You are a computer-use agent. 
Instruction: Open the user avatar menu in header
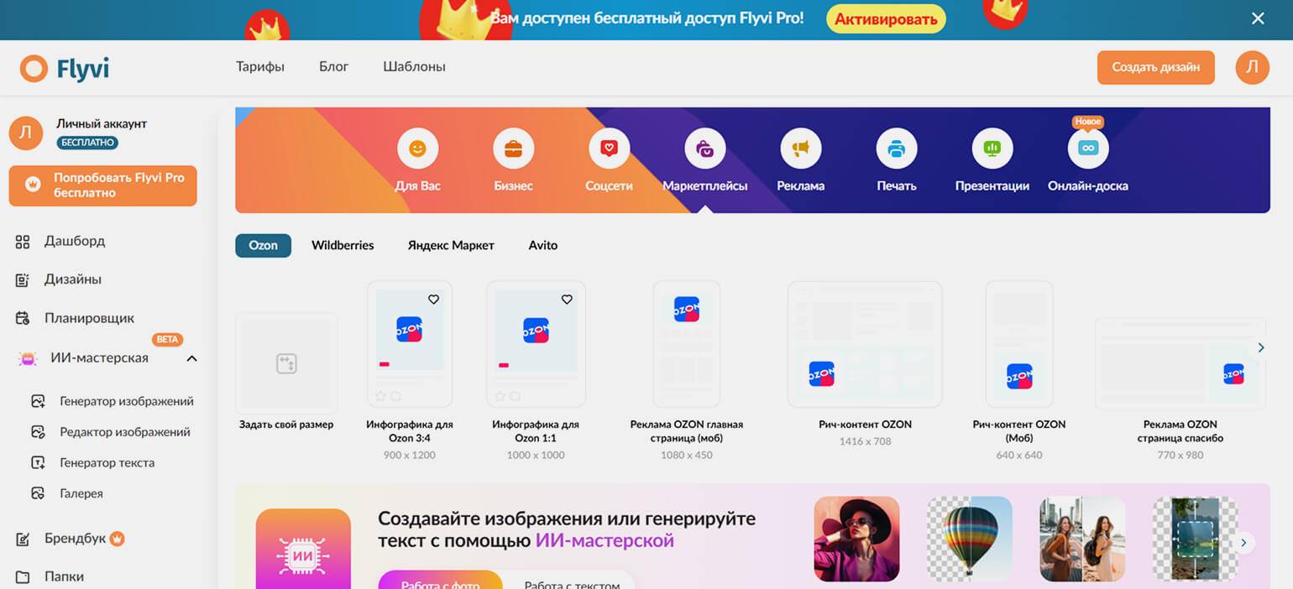pos(1252,67)
